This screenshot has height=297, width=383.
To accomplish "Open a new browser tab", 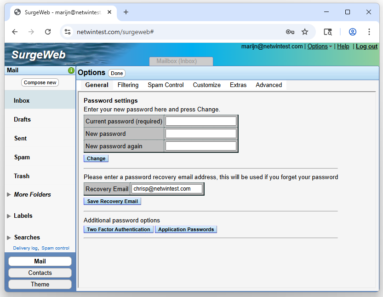I will pos(126,12).
